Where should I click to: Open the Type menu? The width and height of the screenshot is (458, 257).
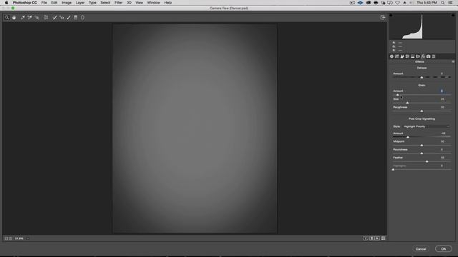pos(92,3)
